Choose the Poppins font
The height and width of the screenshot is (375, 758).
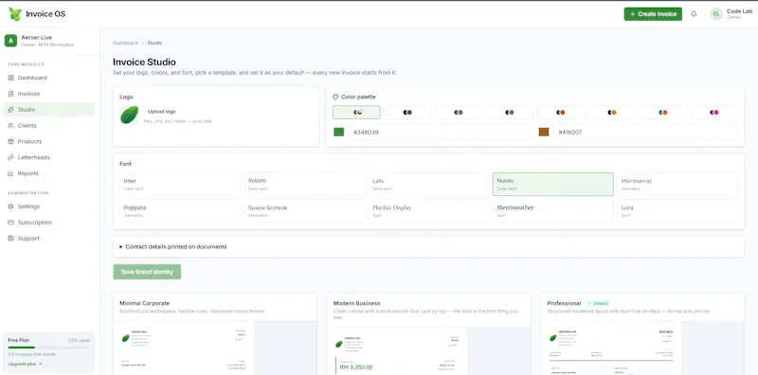tap(180, 210)
